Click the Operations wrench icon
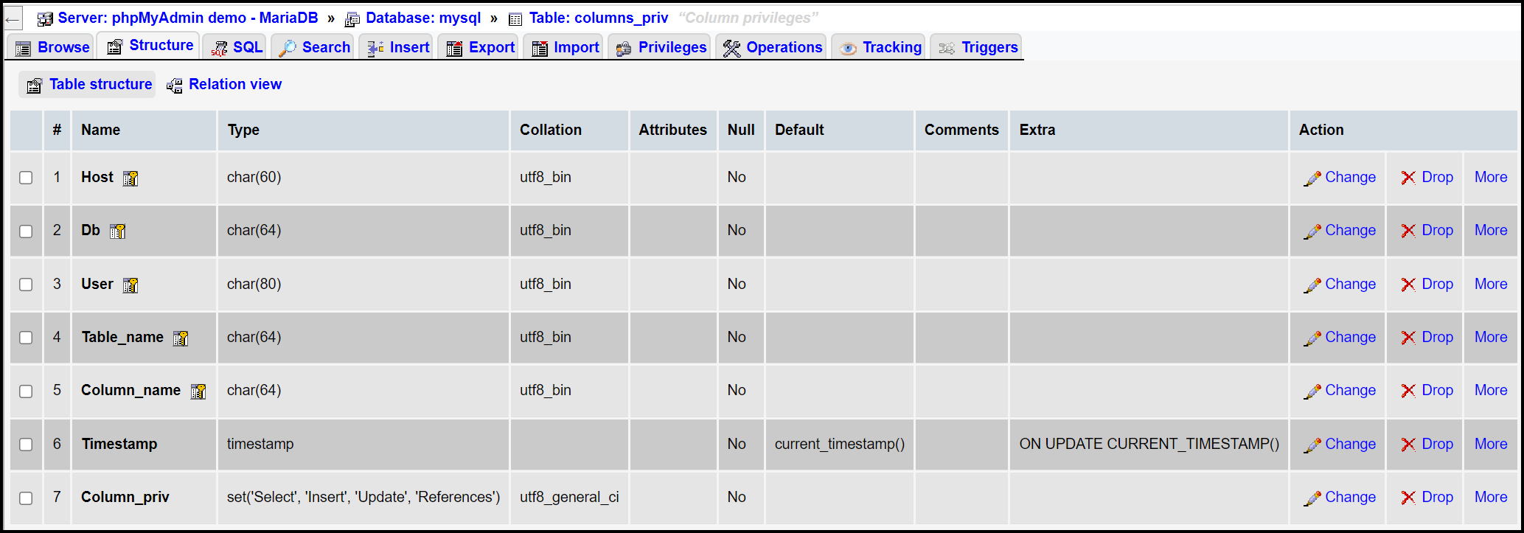Screen dimensions: 1524x533 [731, 46]
